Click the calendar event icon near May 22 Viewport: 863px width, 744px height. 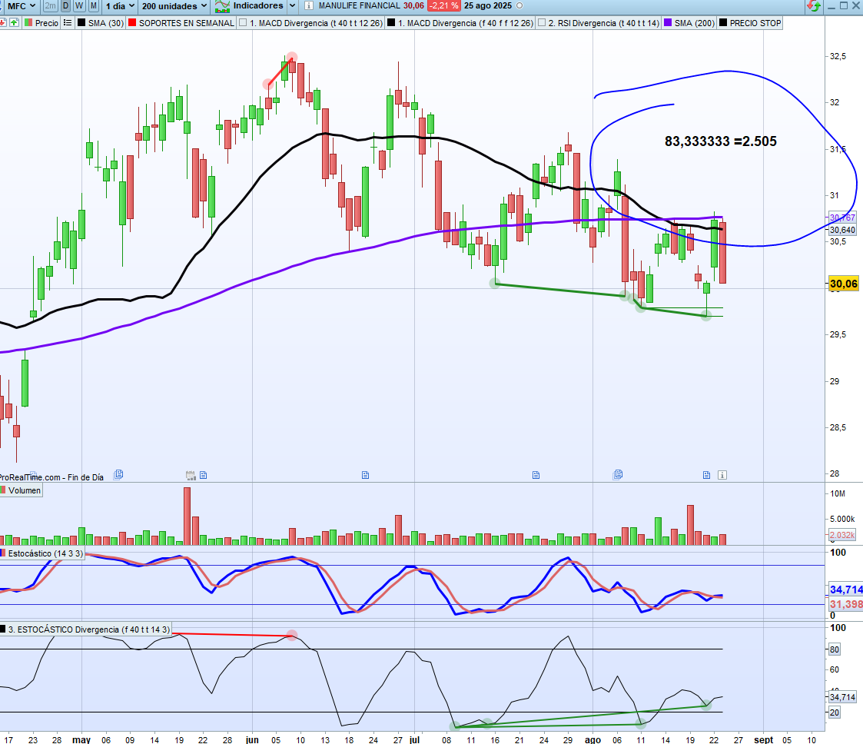click(191, 475)
